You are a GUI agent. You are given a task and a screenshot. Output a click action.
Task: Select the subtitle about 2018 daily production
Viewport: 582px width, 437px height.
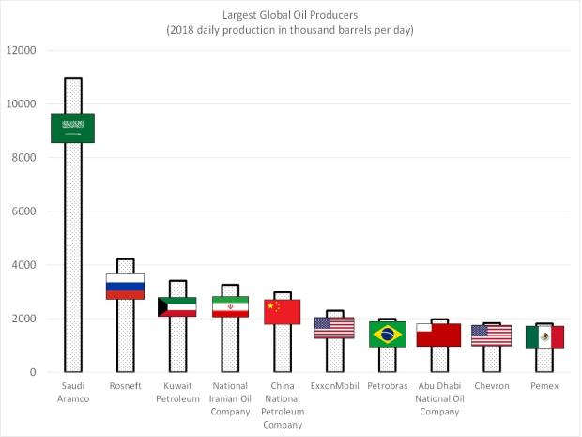[x=290, y=30]
